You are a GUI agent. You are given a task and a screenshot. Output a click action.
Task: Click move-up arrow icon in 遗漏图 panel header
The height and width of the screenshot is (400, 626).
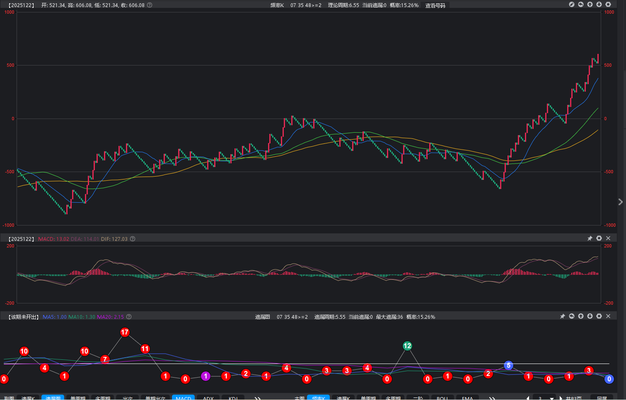tap(581, 316)
